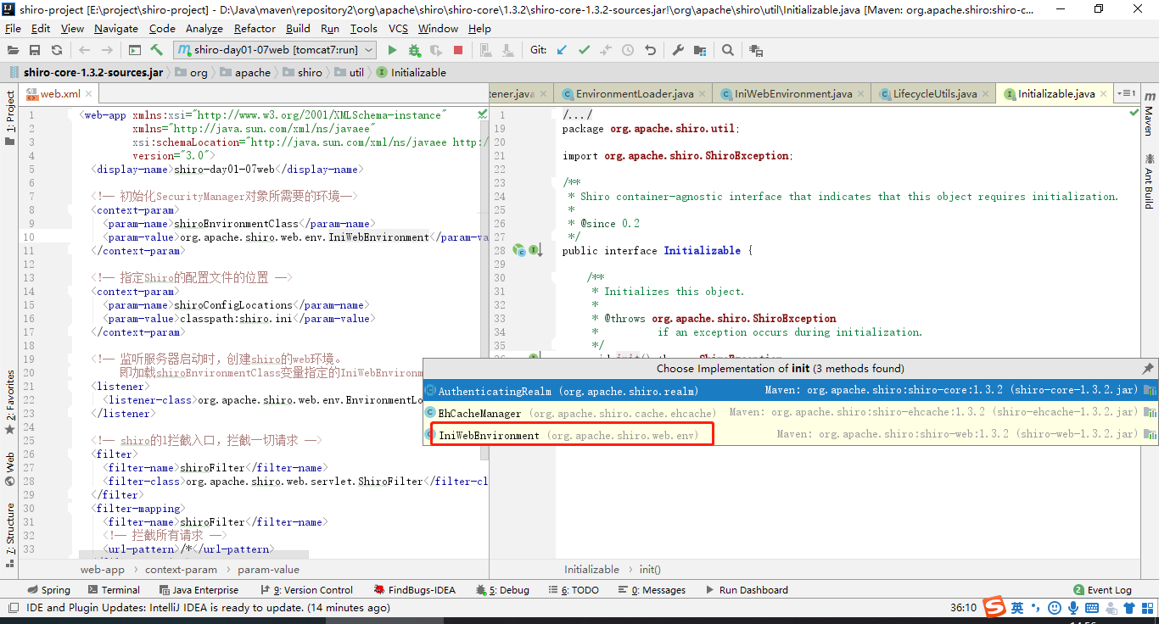The height and width of the screenshot is (624, 1159).
Task: Open the Event Log panel
Action: pyautogui.click(x=1102, y=590)
